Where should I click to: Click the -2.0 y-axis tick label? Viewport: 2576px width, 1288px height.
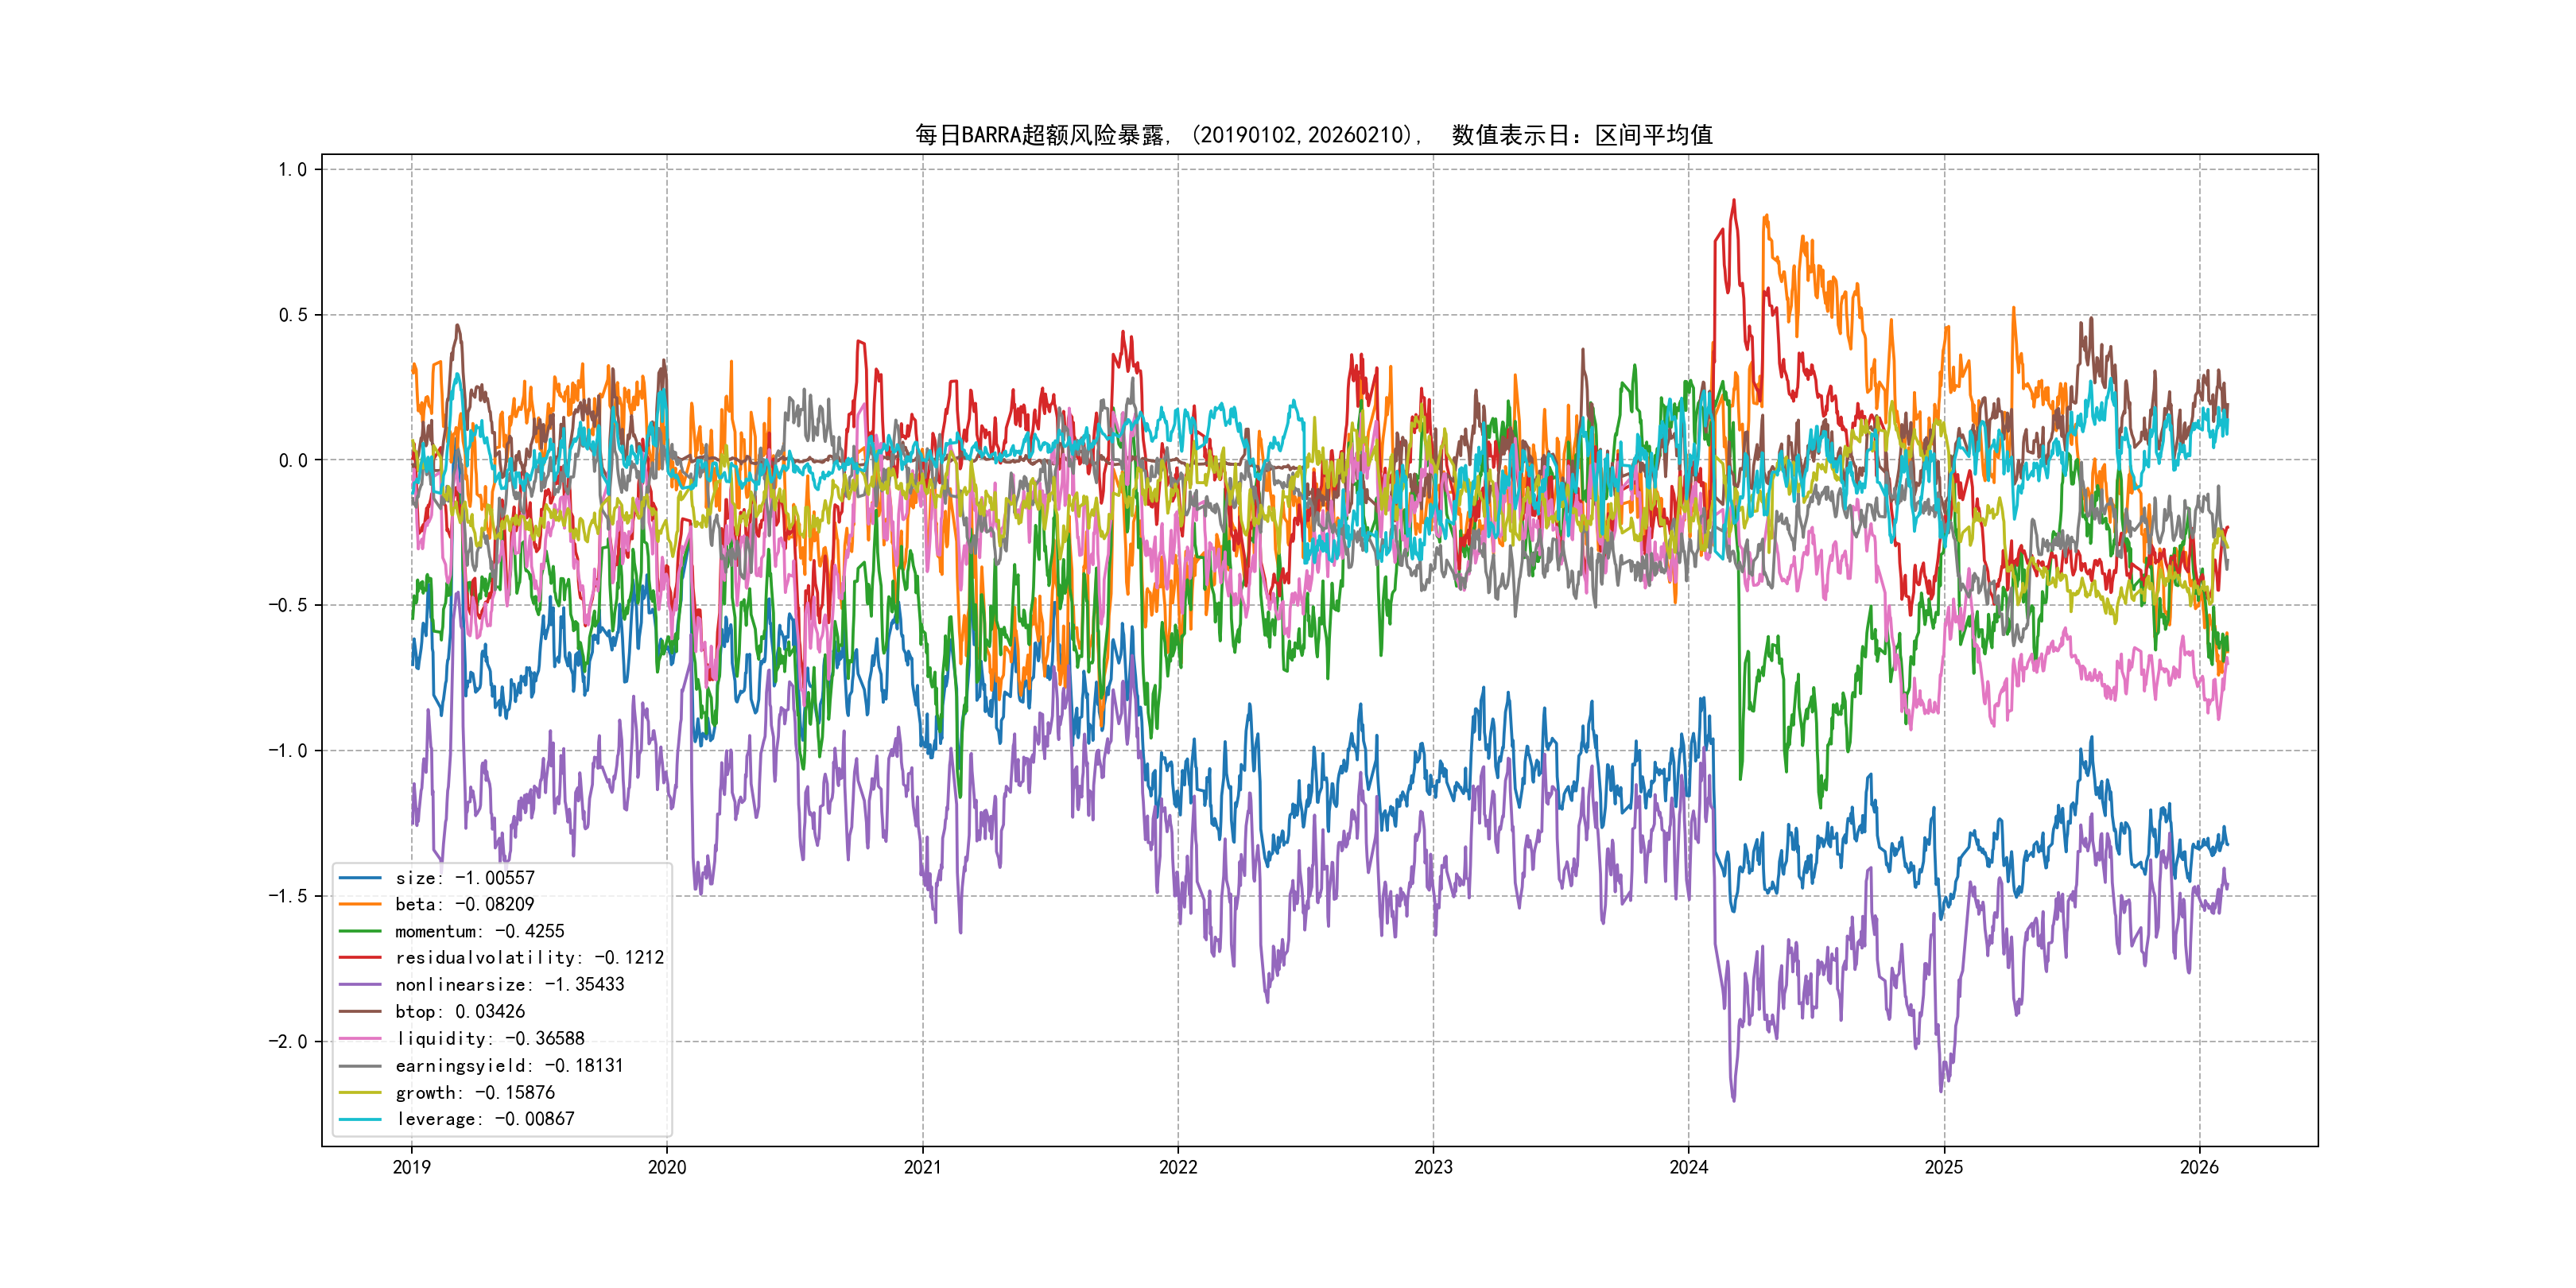point(287,1042)
